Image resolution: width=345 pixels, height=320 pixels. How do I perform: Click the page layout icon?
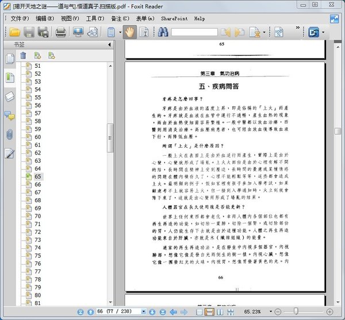[x=111, y=32]
